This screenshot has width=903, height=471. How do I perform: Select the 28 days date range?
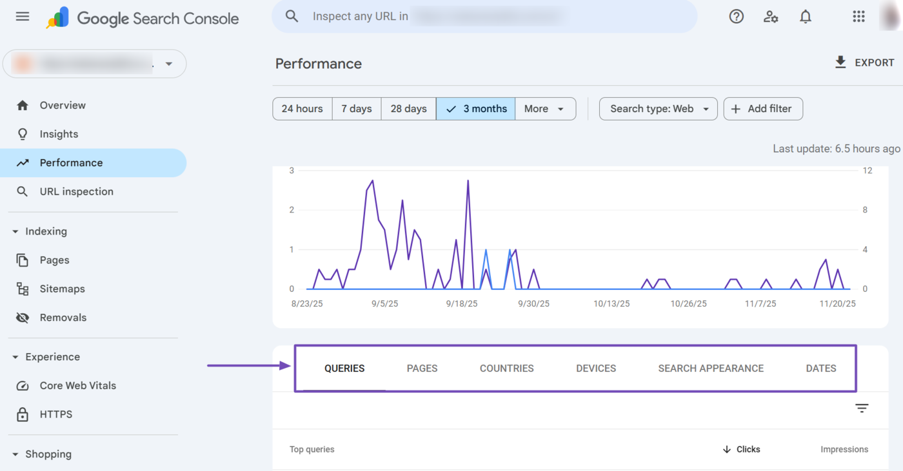408,108
